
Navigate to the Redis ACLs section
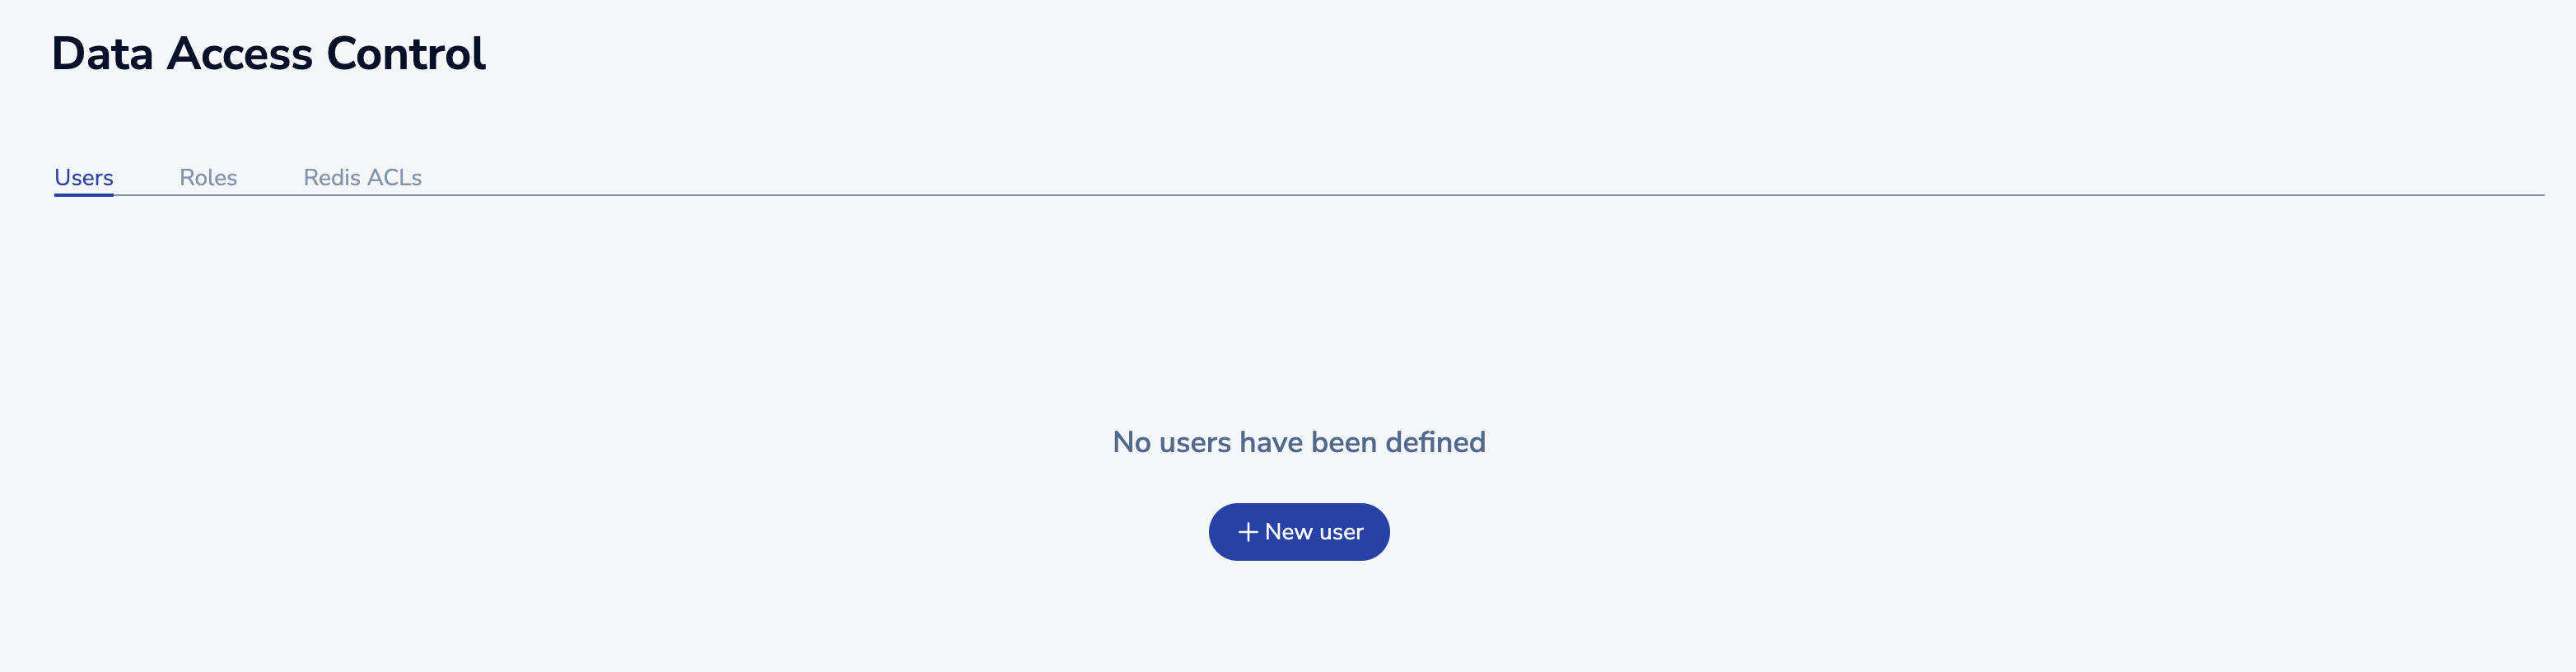pyautogui.click(x=362, y=178)
